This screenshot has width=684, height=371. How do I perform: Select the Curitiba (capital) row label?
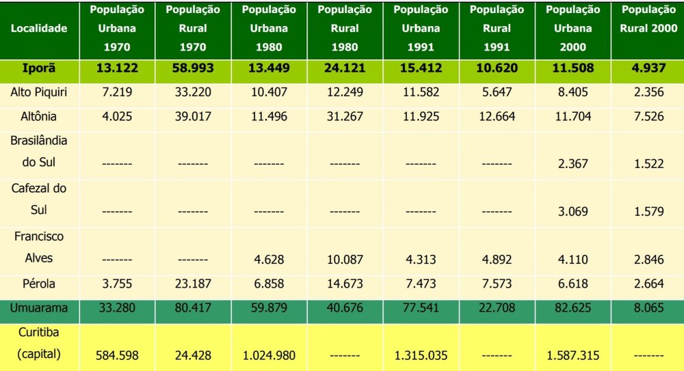pyautogui.click(x=39, y=344)
